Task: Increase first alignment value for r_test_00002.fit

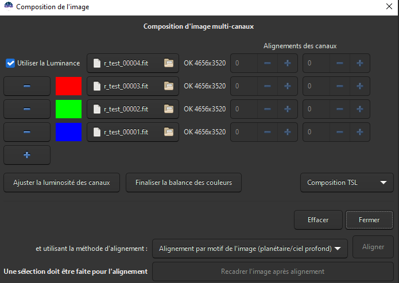Action: [x=288, y=109]
